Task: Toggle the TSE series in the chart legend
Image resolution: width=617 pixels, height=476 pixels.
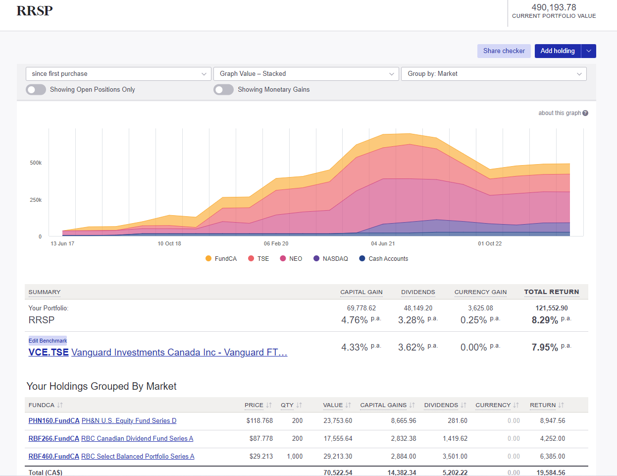Action: pyautogui.click(x=250, y=258)
